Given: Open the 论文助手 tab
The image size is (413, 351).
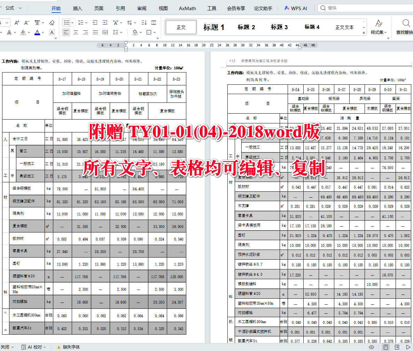Looking at the screenshot, I should pyautogui.click(x=263, y=8).
